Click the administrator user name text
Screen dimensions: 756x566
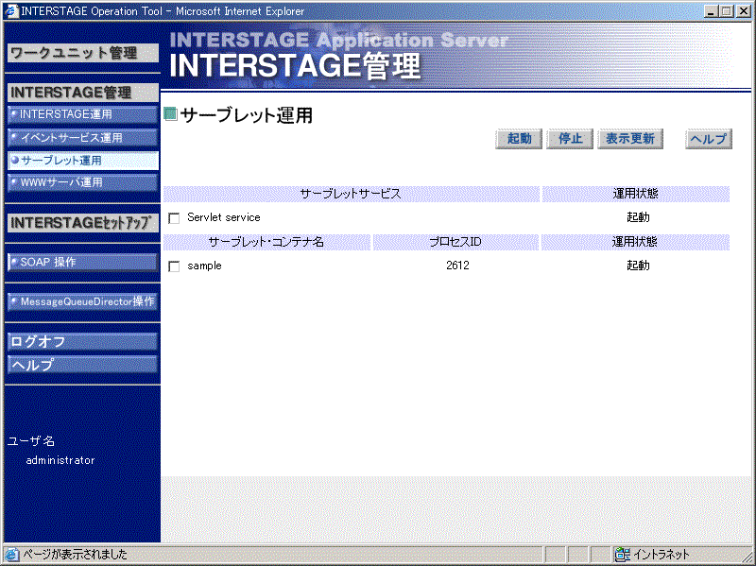[60, 460]
